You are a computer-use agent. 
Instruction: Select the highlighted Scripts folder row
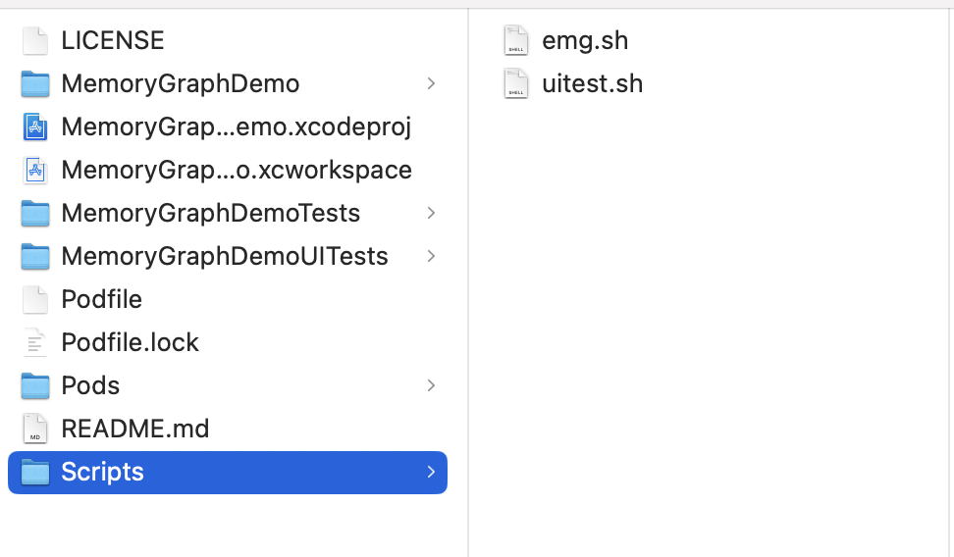pyautogui.click(x=226, y=472)
